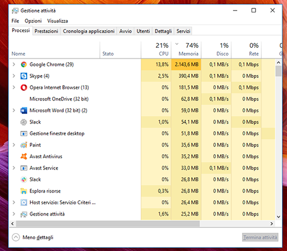The height and width of the screenshot is (251, 287).
Task: Click the Skype process icon
Action: (x=24, y=76)
